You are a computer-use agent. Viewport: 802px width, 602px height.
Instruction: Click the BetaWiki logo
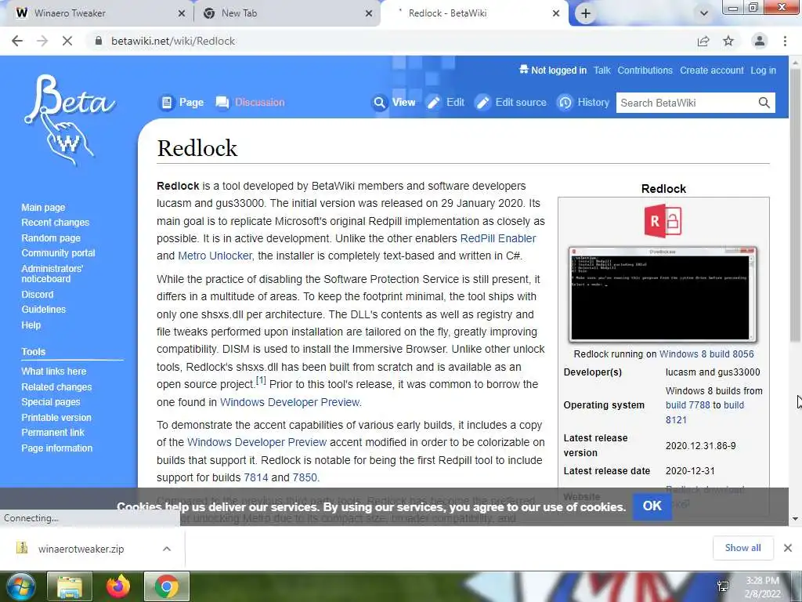pos(69,120)
